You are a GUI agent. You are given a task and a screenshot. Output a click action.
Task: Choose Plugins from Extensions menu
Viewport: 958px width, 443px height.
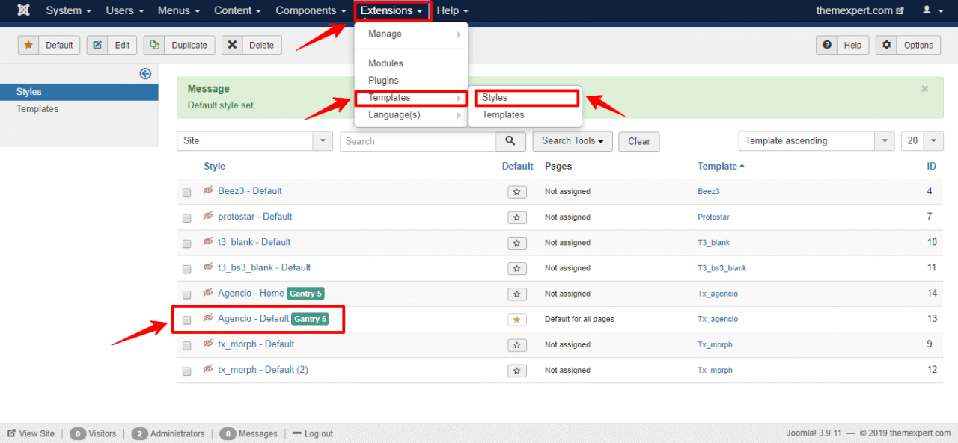(x=411, y=81)
